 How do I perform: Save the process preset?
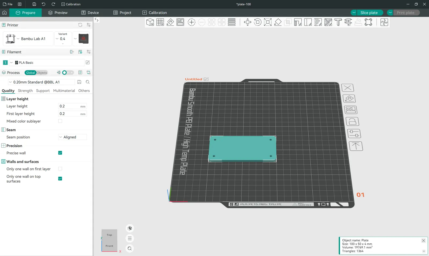[79, 82]
